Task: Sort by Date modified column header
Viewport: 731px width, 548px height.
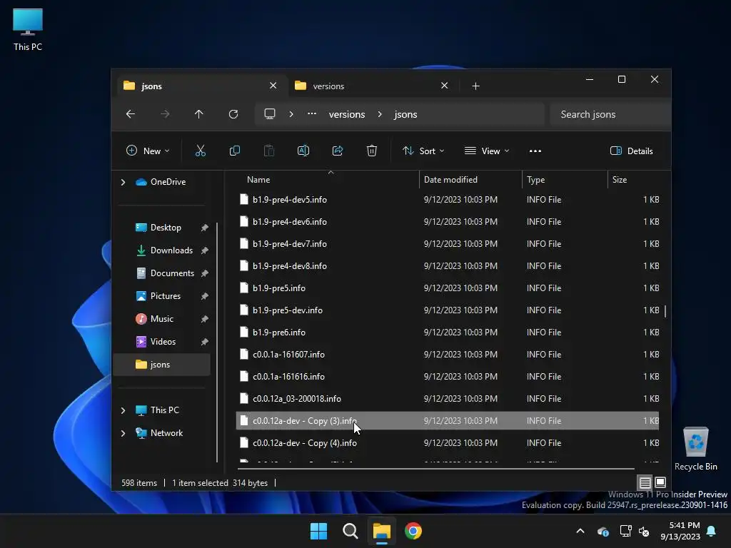Action: [x=471, y=179]
